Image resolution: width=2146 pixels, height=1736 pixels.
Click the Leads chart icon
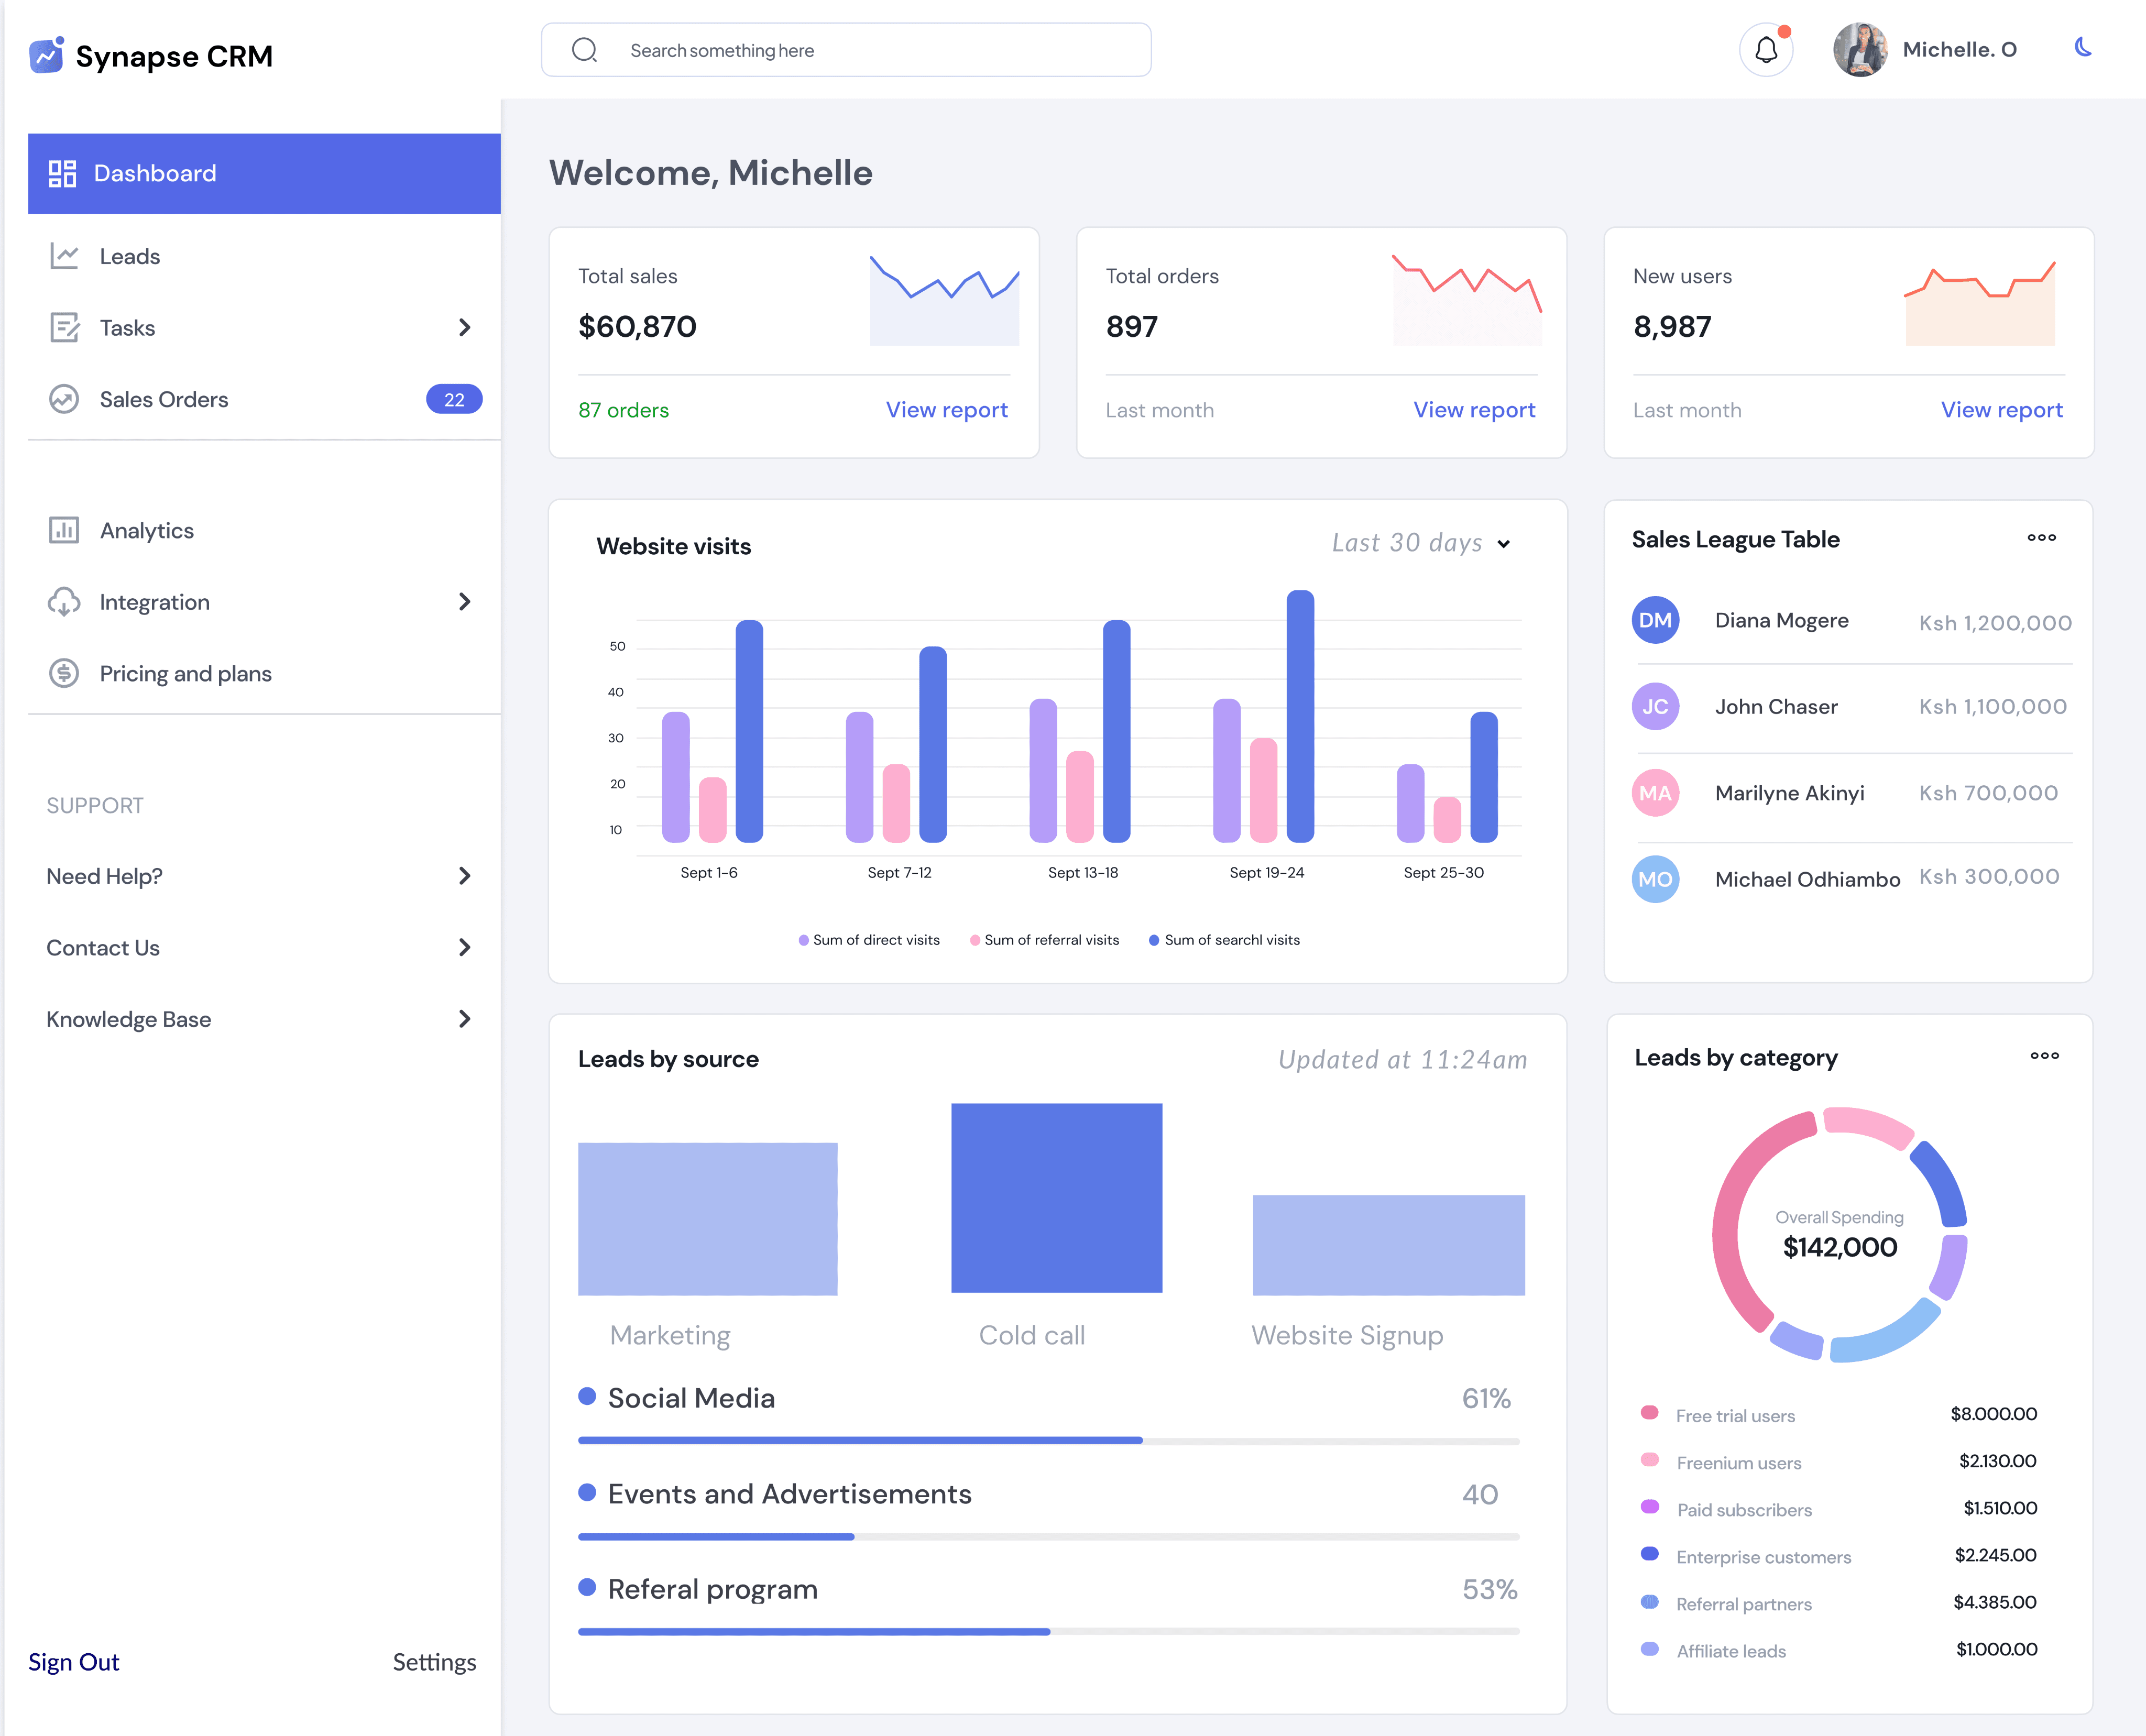click(64, 256)
